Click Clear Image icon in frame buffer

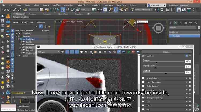click(x=100, y=52)
